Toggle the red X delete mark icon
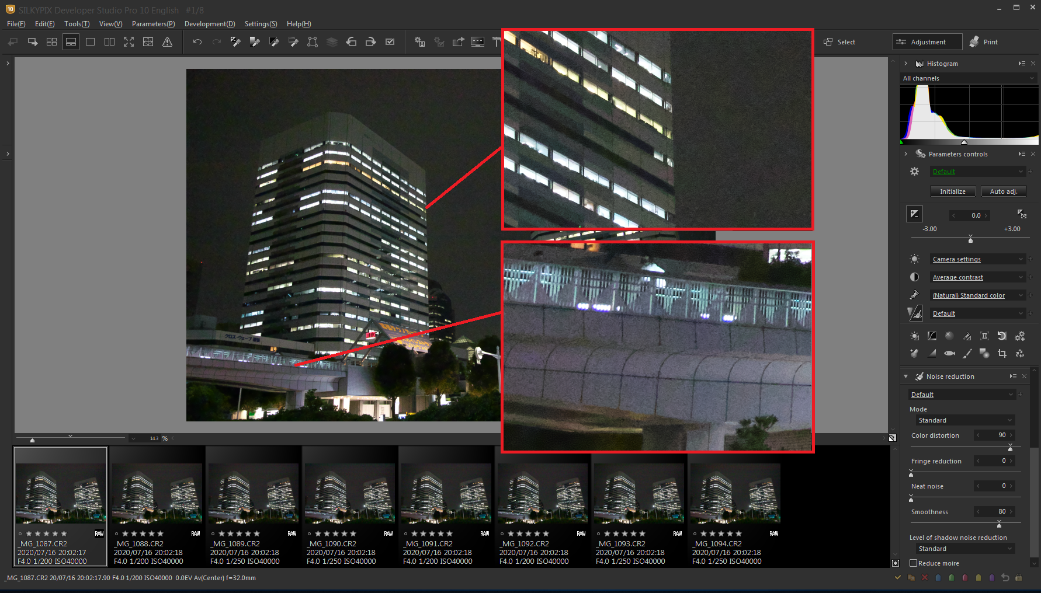Image resolution: width=1041 pixels, height=593 pixels. tap(924, 578)
